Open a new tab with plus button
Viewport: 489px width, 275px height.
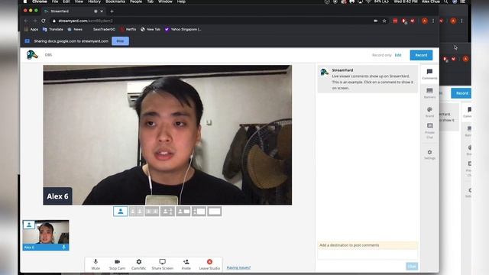(112, 11)
